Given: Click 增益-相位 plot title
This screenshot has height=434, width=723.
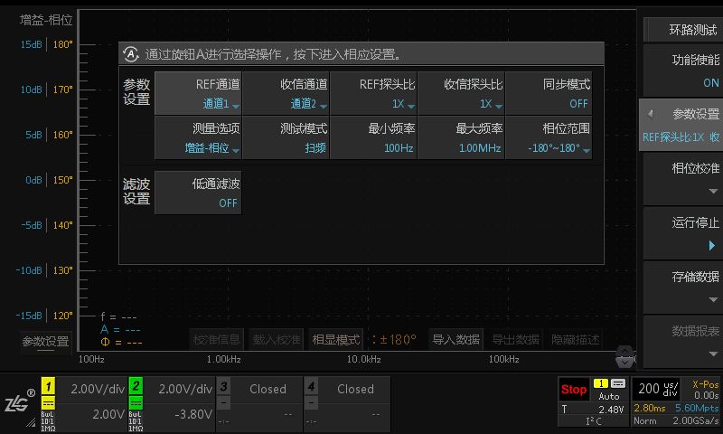Looking at the screenshot, I should (46, 20).
